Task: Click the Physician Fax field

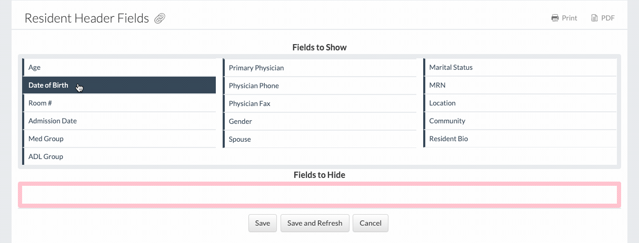Action: point(319,104)
